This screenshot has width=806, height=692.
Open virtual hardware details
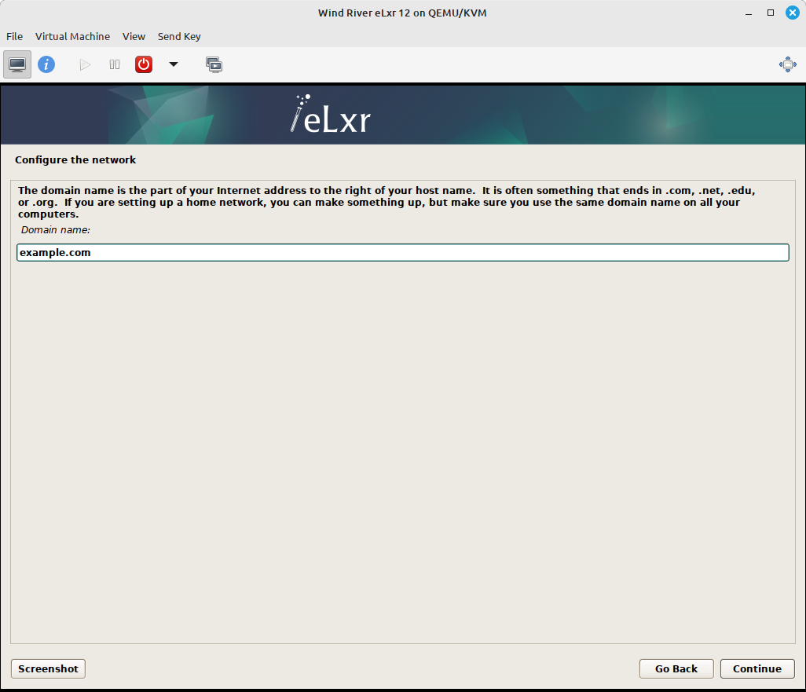point(46,64)
